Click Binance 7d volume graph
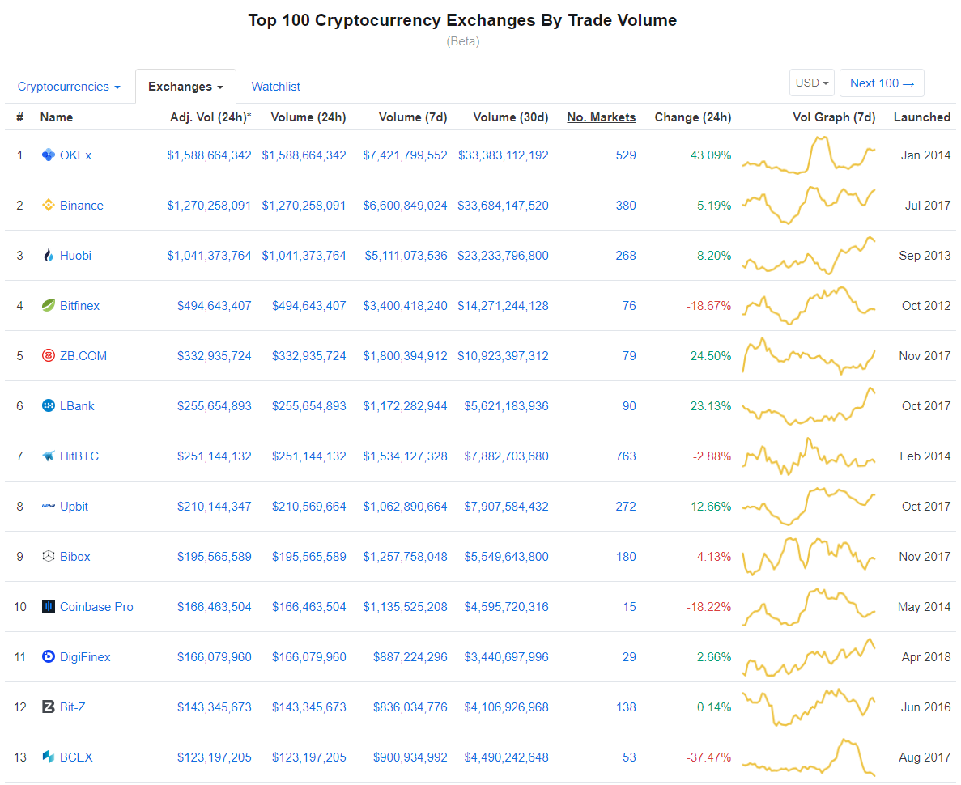This screenshot has width=961, height=785. pyautogui.click(x=809, y=206)
